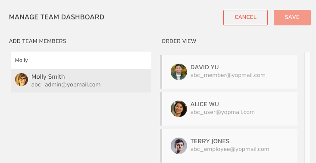Focus the Molly search input field
The image size is (316, 163).
coord(81,60)
